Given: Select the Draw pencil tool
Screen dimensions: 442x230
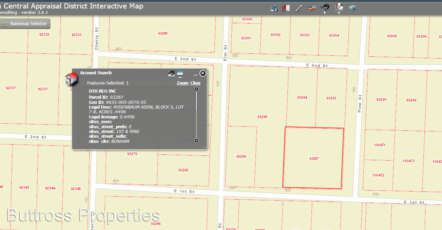Looking at the screenshot, I should [x=299, y=8].
